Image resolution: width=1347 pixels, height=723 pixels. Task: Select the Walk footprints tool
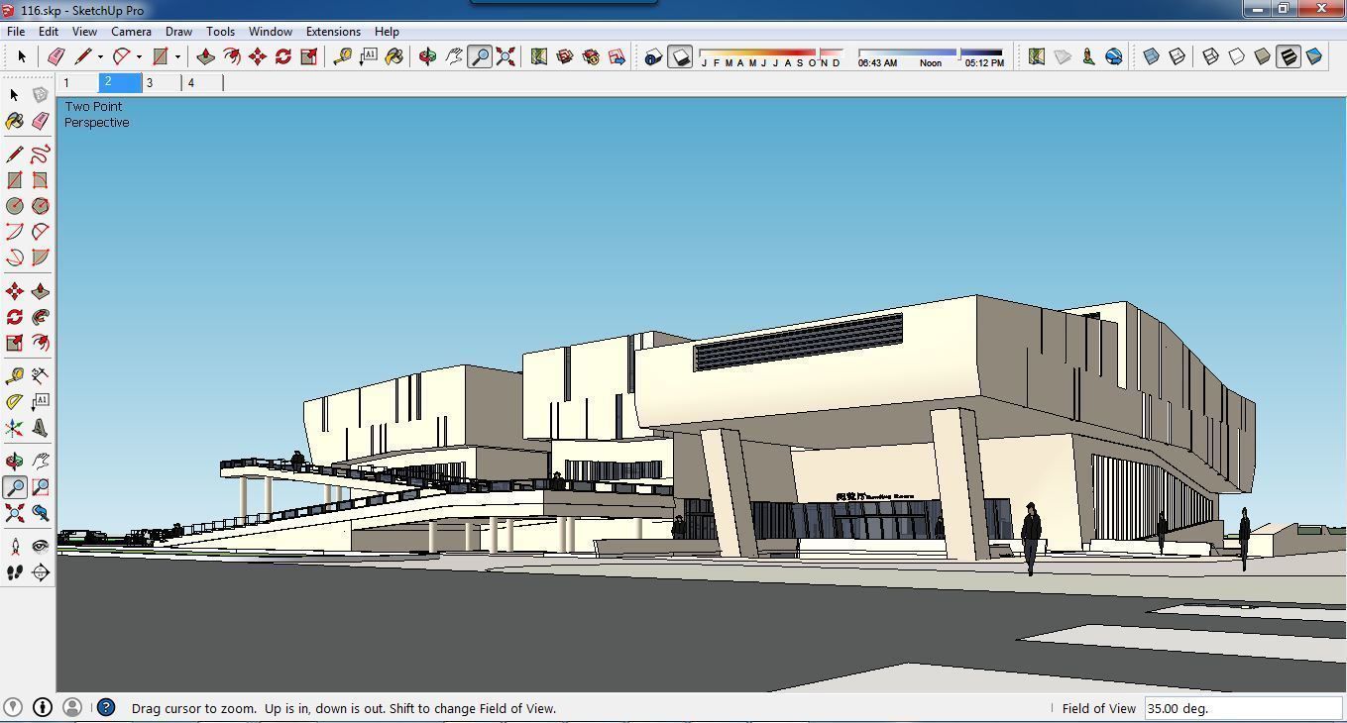pyautogui.click(x=14, y=572)
